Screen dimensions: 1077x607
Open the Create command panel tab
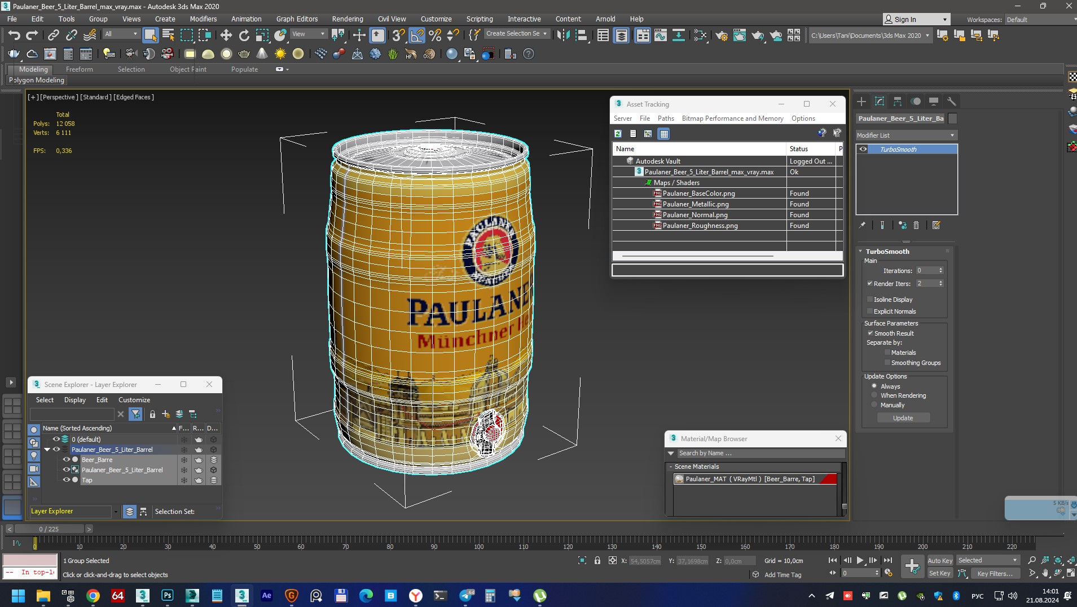(861, 102)
